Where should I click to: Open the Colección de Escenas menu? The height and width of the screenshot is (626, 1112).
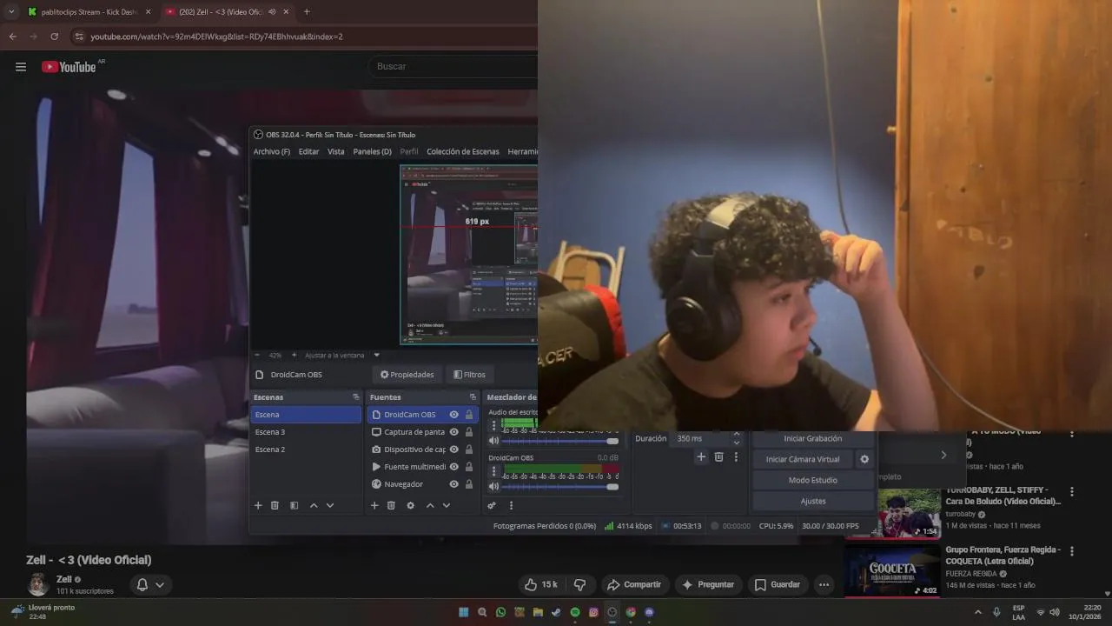463,151
